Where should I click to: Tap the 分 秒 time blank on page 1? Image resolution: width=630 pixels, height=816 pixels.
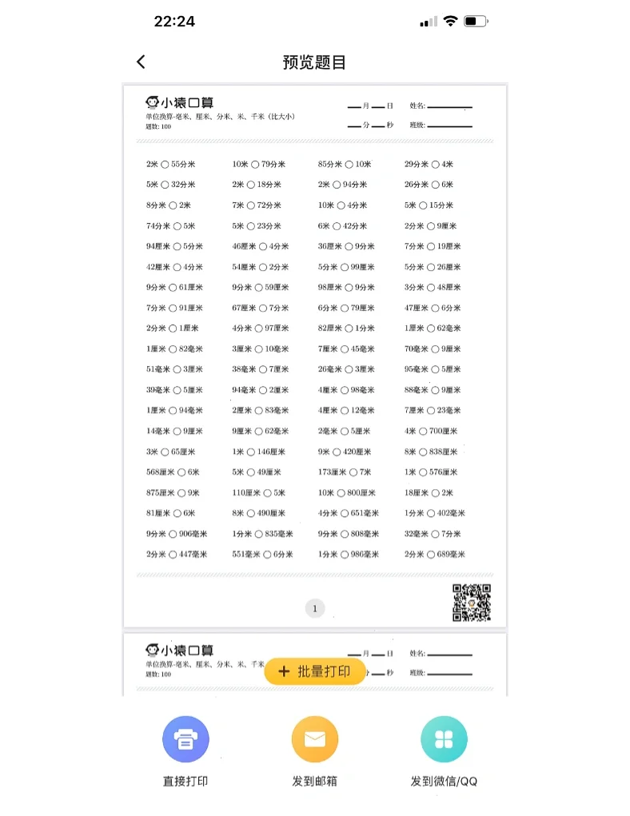click(370, 125)
